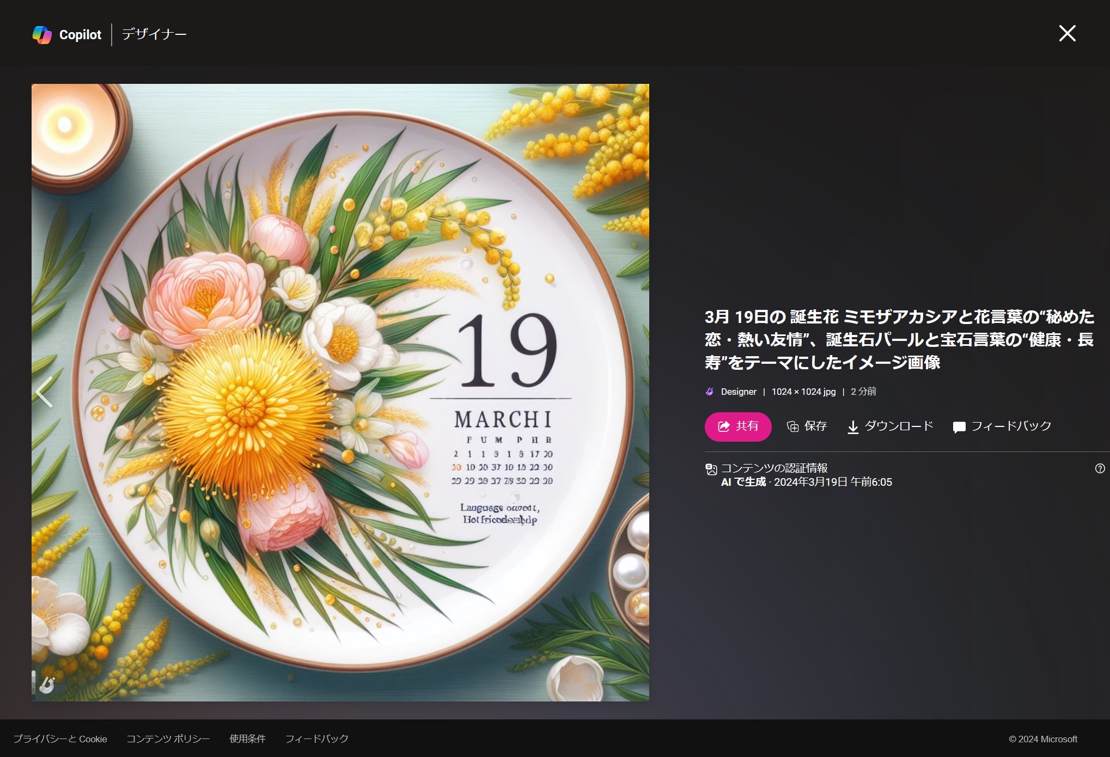This screenshot has height=757, width=1110.
Task: Click the Copilot logo icon
Action: coord(42,35)
